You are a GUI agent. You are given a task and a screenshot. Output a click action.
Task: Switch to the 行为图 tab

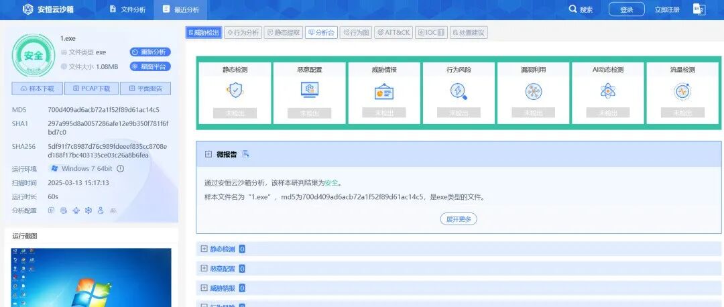pos(357,32)
